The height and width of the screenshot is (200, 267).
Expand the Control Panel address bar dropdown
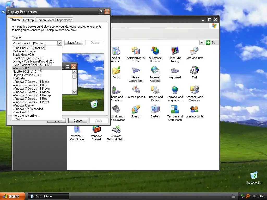[x=202, y=42]
